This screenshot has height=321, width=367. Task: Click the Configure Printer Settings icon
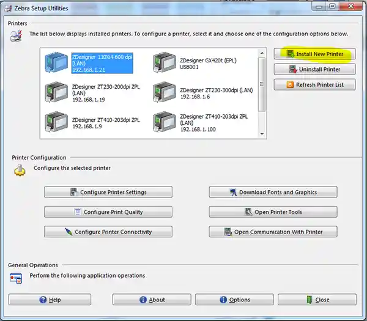point(74,192)
